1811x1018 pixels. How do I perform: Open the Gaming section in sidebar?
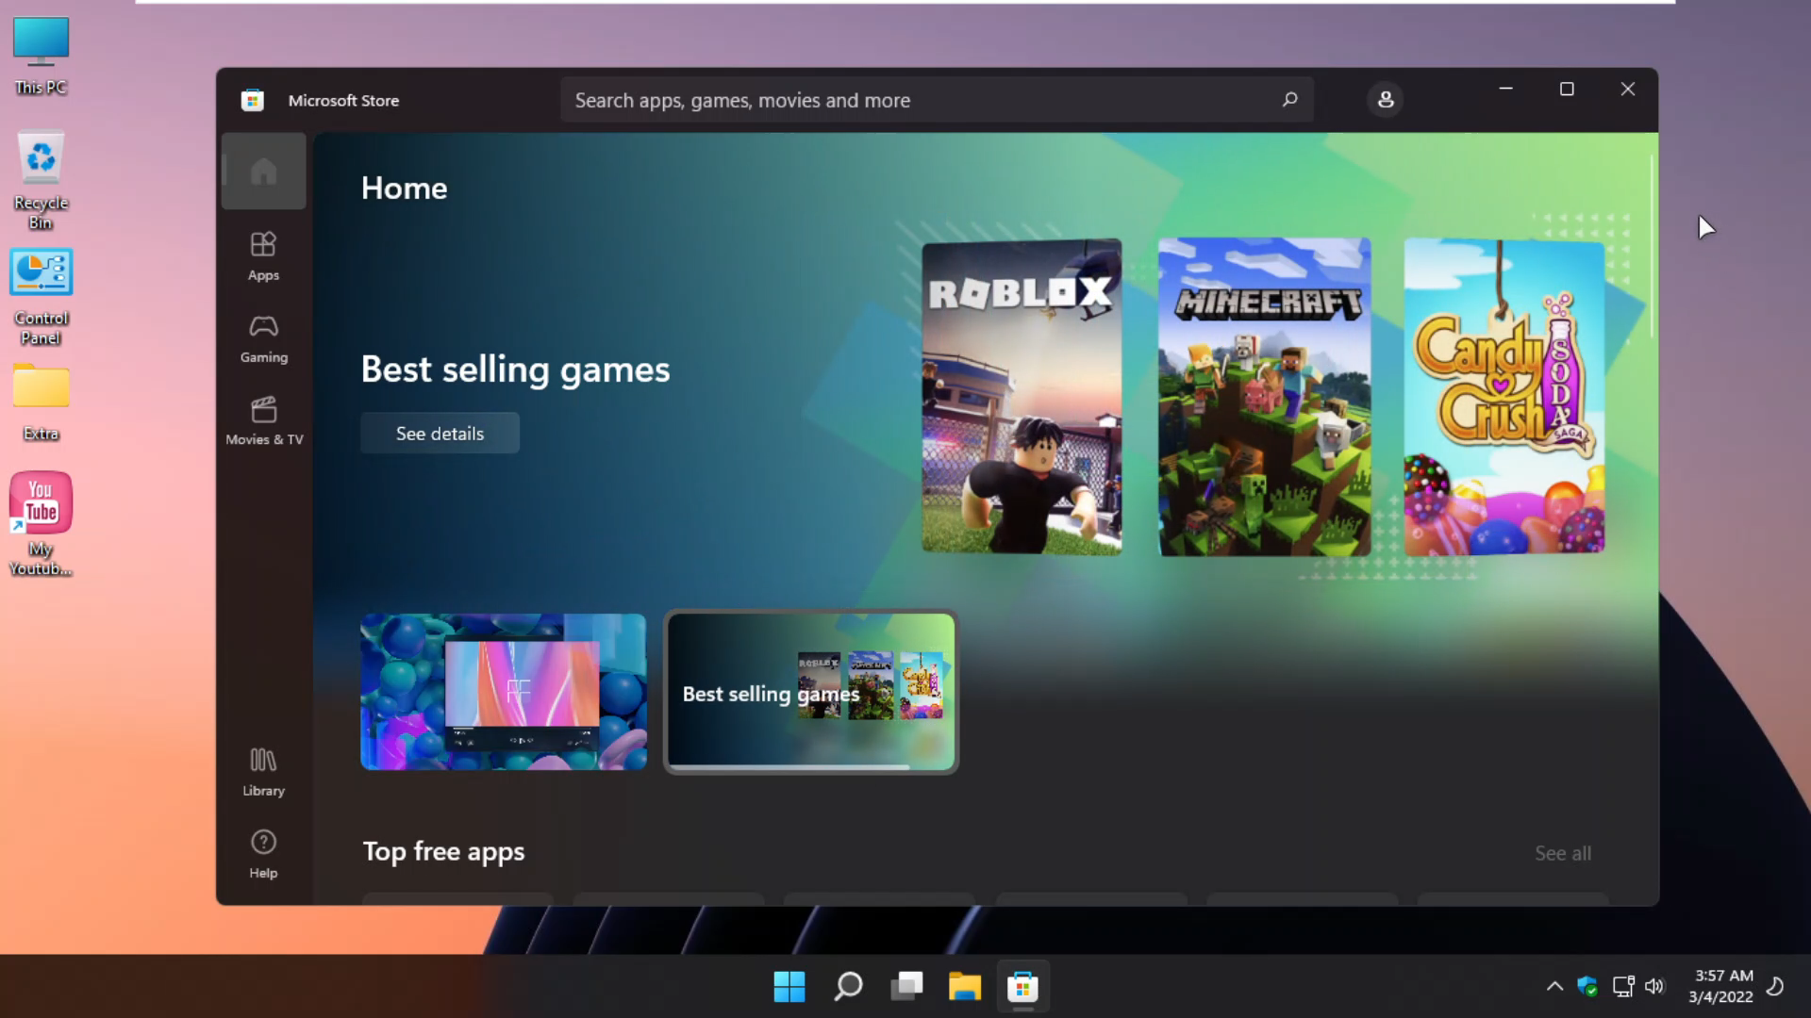coord(263,338)
